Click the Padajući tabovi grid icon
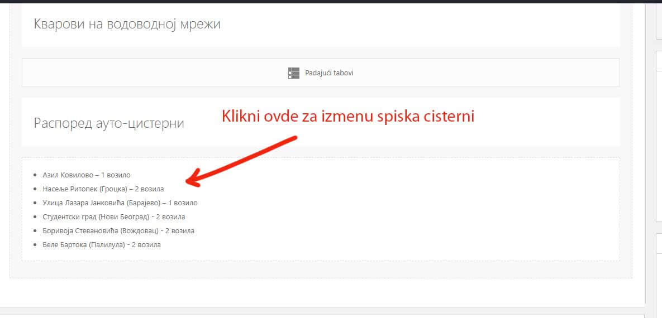 click(x=293, y=73)
